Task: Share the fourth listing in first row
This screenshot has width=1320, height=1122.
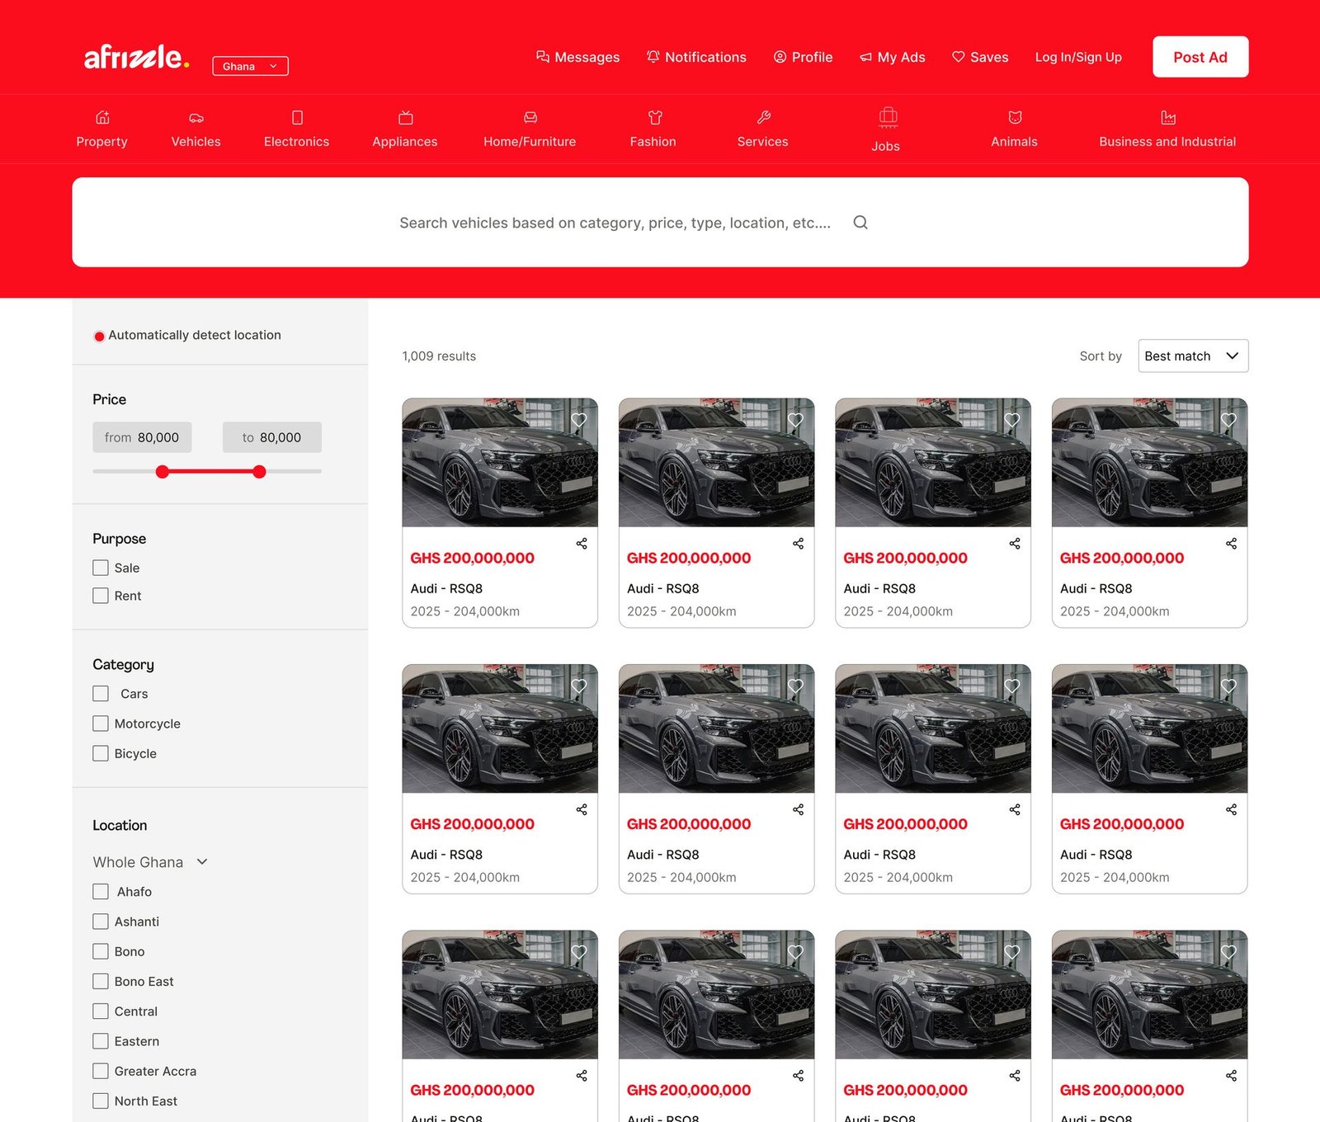Action: pos(1231,544)
